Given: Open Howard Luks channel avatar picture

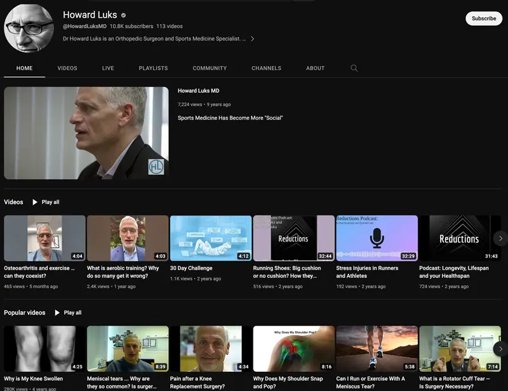Looking at the screenshot, I should tap(29, 28).
